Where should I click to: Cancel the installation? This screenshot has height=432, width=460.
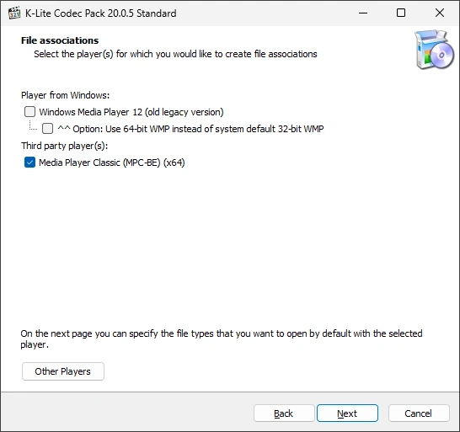pos(419,413)
